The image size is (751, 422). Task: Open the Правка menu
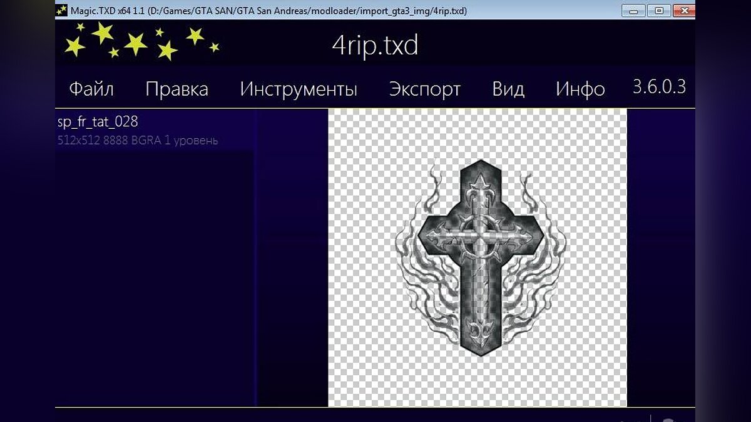click(x=176, y=89)
